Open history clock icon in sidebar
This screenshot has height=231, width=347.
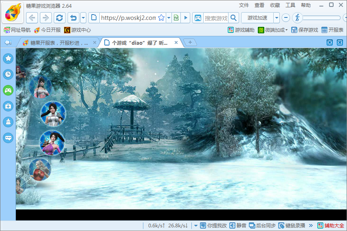click(8, 74)
